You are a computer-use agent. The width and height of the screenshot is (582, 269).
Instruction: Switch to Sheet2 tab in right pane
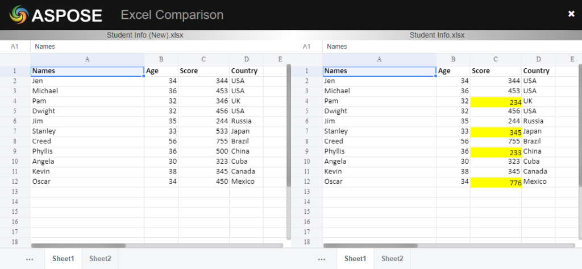392,259
